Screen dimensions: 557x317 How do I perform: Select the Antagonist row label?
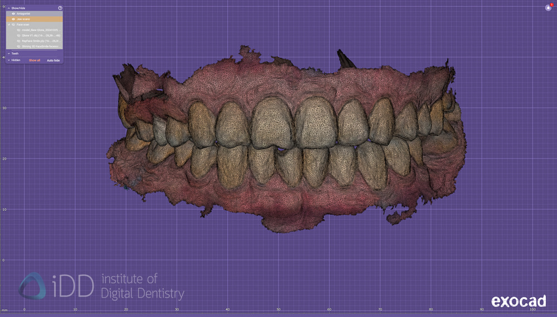coord(23,13)
